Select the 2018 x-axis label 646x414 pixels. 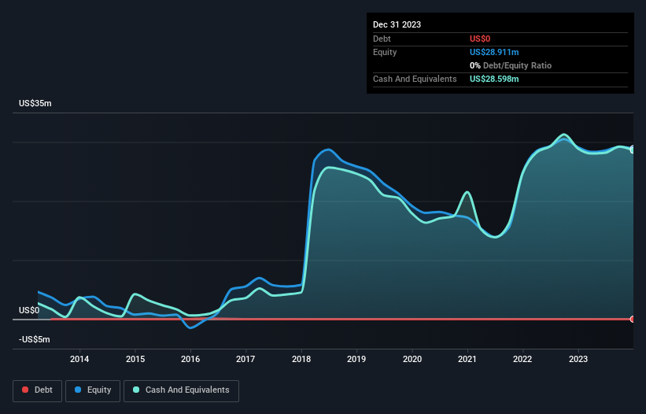301,359
